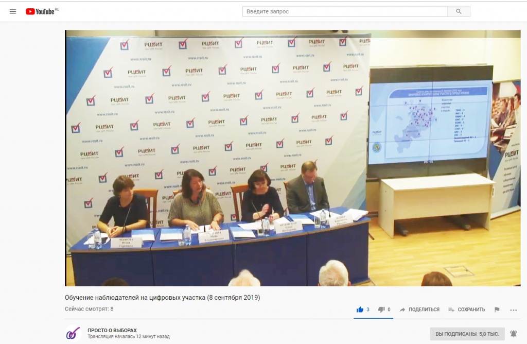Screen dimensions: 527x344
Task: Click the share arrow icon
Action: tap(402, 309)
